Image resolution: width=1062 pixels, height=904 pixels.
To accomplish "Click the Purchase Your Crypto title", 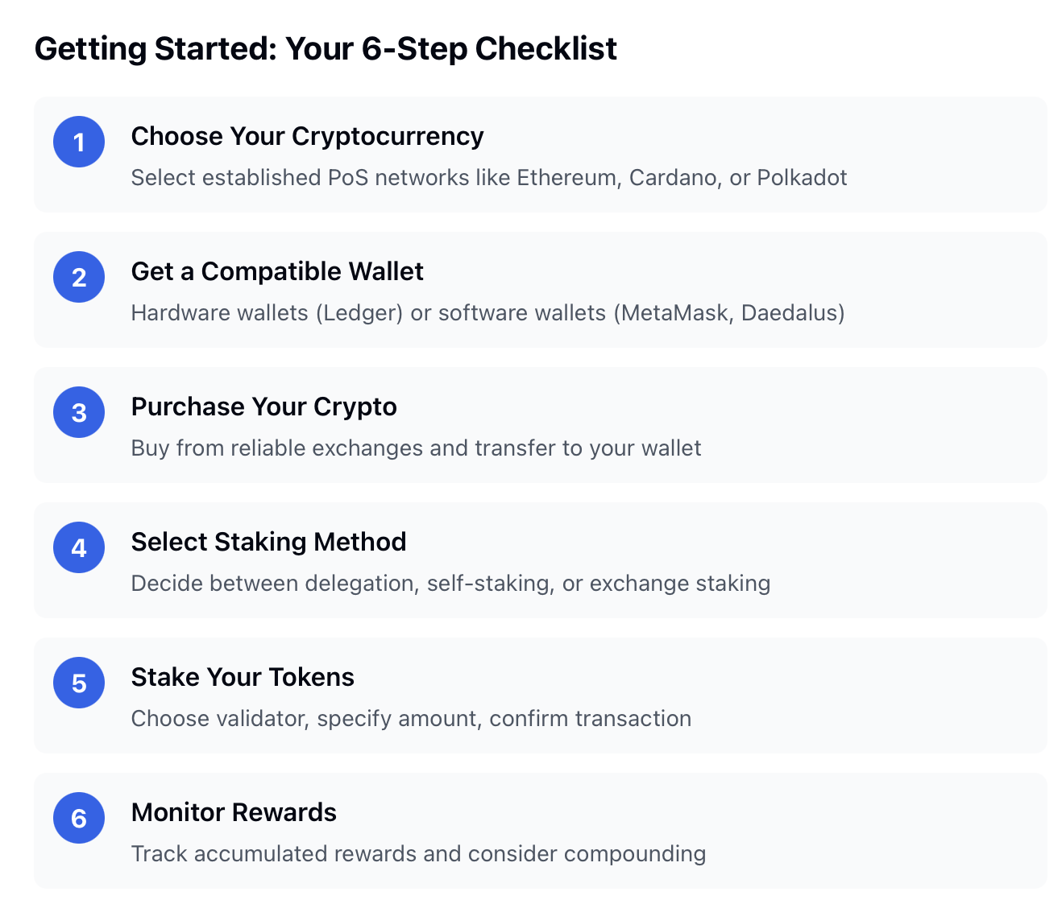I will coord(263,407).
